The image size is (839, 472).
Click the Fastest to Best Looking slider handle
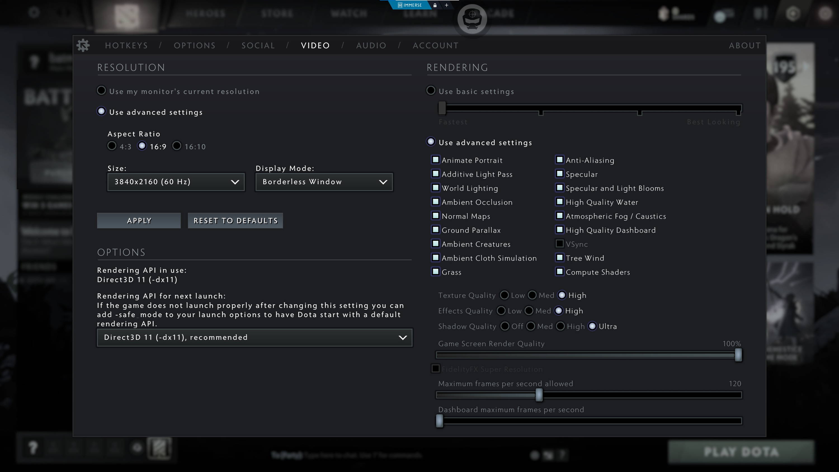pyautogui.click(x=442, y=108)
